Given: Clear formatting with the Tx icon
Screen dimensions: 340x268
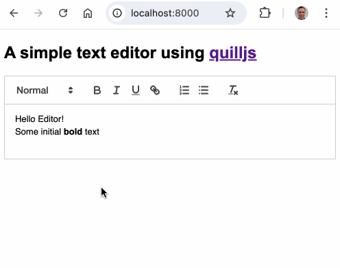Looking at the screenshot, I should (233, 90).
